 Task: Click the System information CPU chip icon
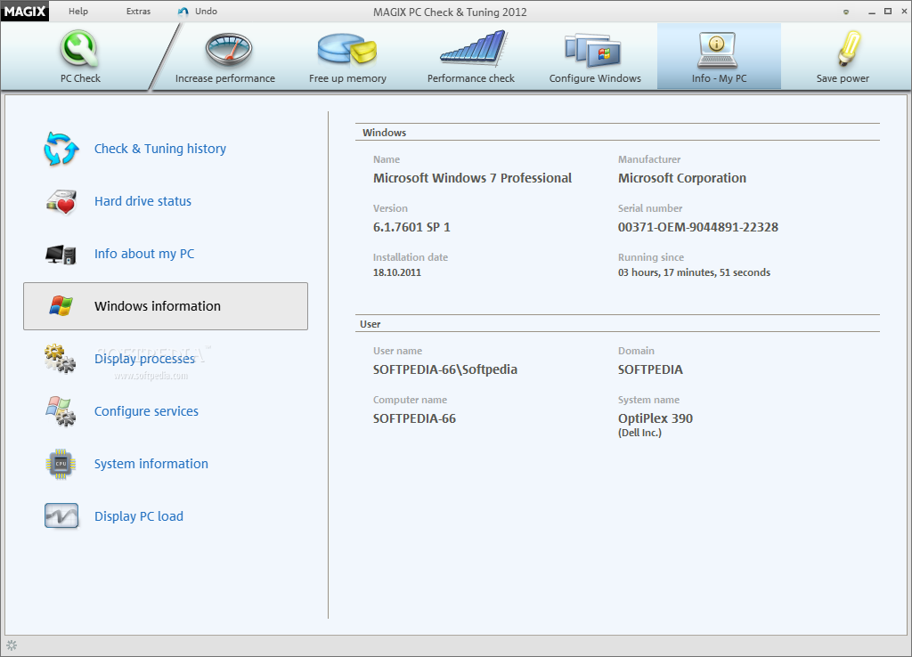coord(61,464)
